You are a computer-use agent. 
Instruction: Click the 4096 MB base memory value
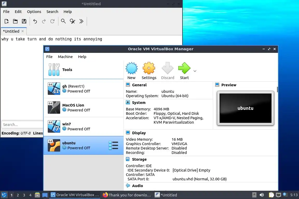[161, 109]
